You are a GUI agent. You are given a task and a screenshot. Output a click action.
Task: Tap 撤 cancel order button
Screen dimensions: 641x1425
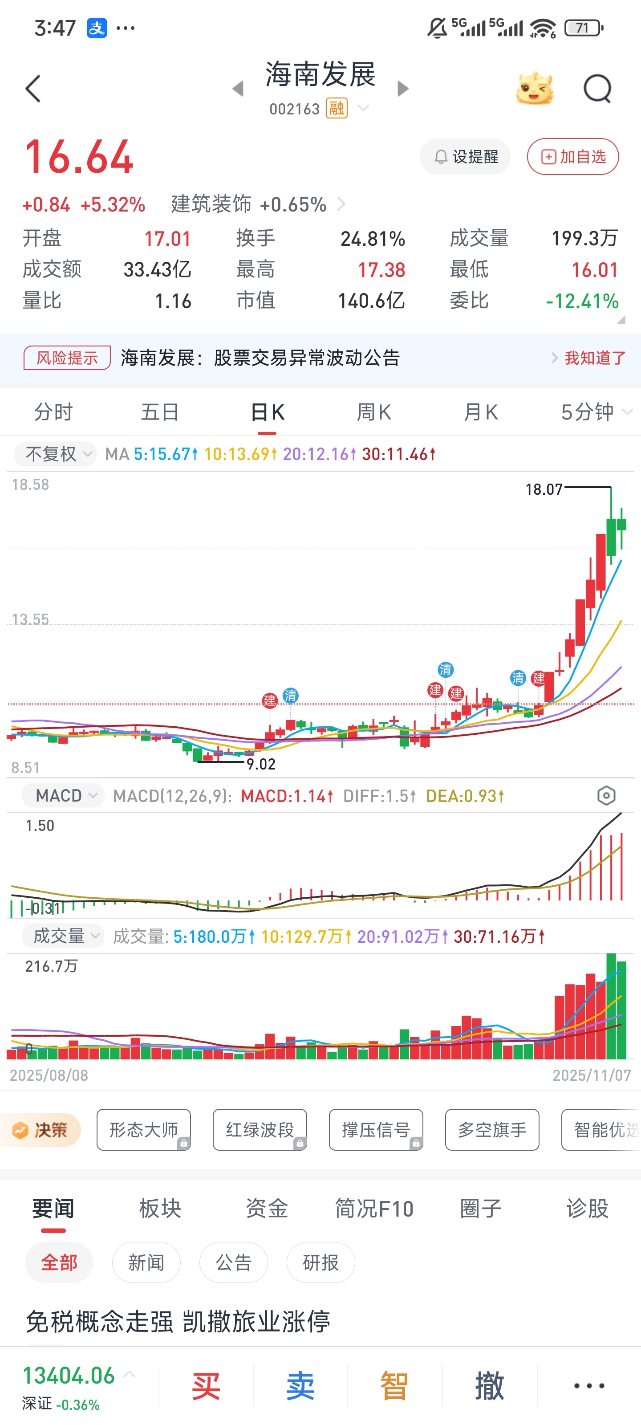pyautogui.click(x=490, y=1386)
